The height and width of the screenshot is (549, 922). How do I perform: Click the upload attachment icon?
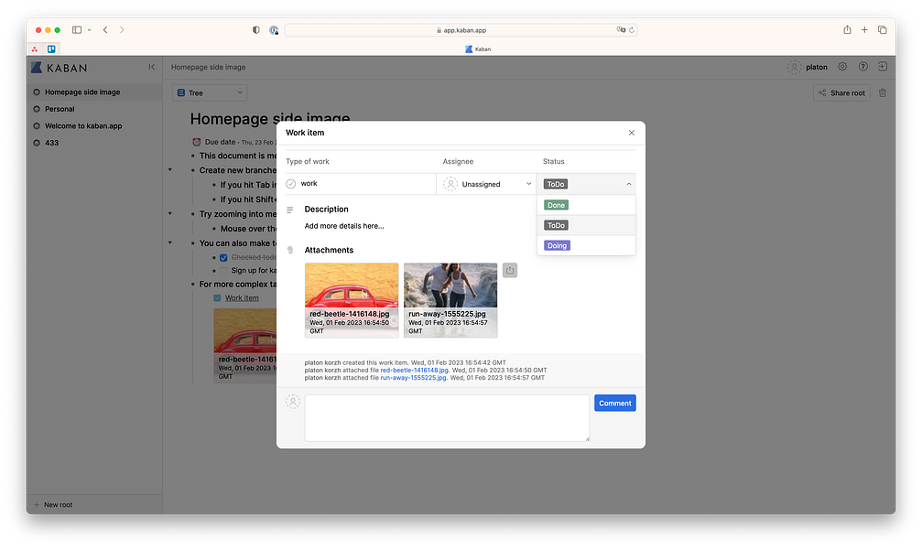[510, 271]
